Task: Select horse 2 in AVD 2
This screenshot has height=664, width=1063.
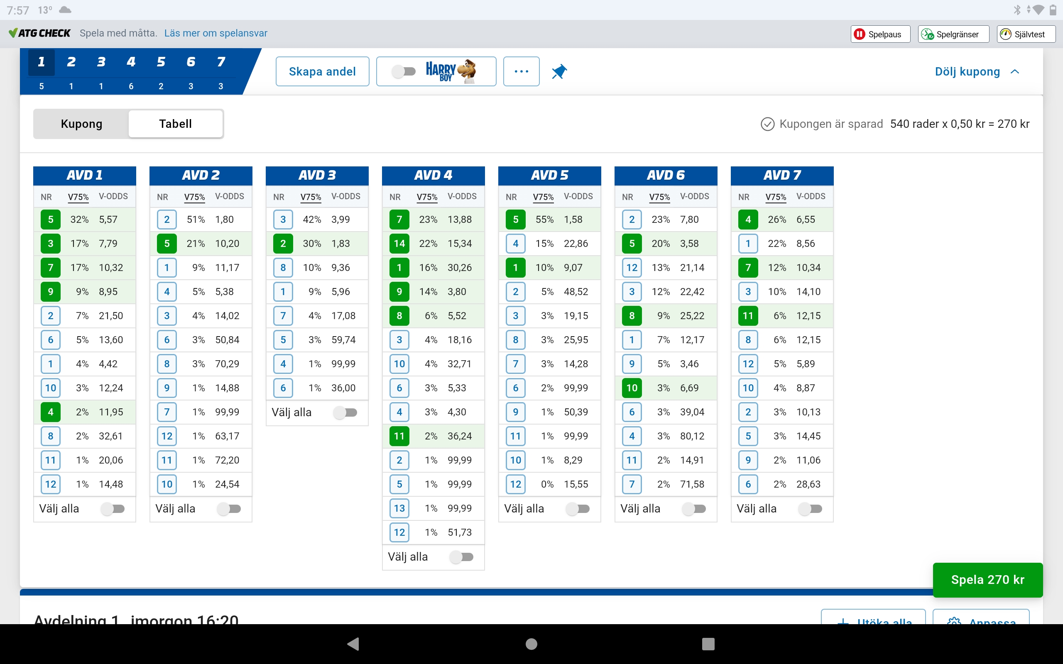Action: pos(167,219)
